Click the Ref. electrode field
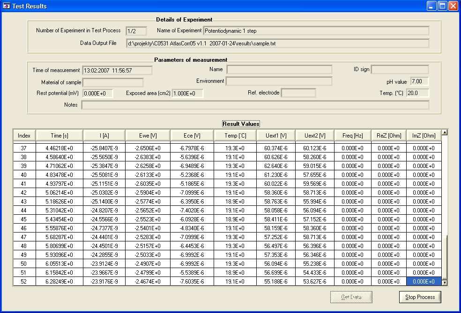The width and height of the screenshot is (461, 313). (298, 93)
